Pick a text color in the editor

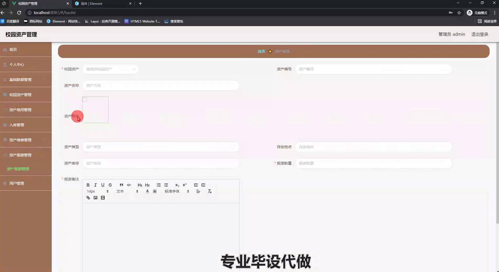pyautogui.click(x=147, y=191)
